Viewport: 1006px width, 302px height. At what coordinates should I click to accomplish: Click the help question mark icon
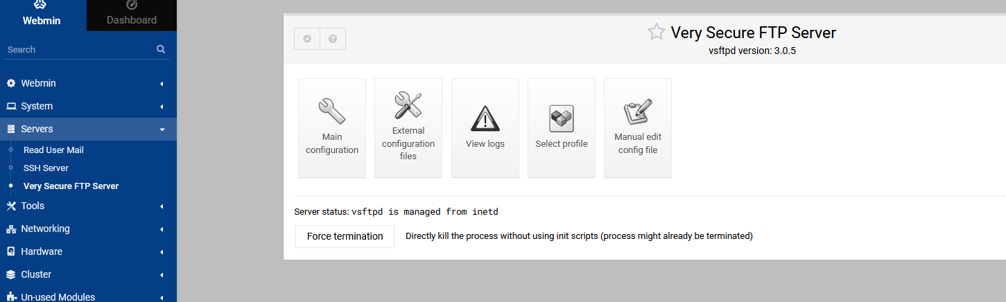tap(333, 39)
